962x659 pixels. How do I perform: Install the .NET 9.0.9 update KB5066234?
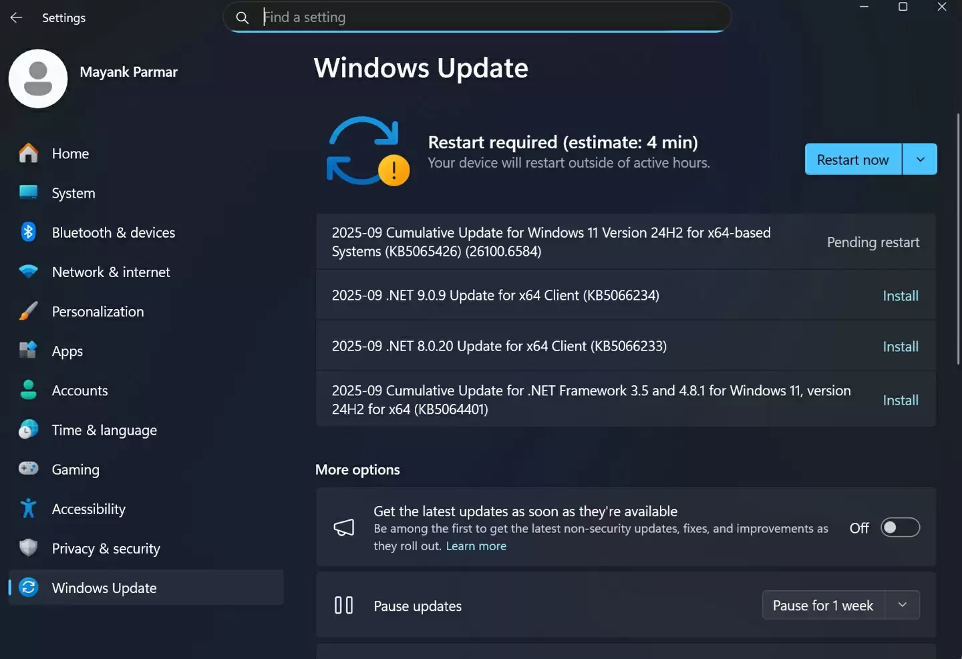point(900,295)
